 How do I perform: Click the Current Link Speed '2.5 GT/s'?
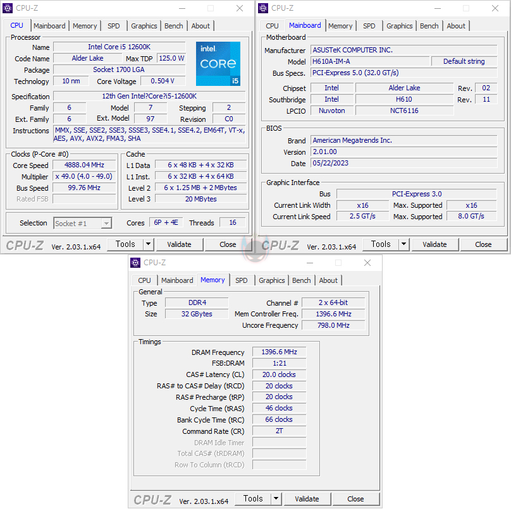(x=362, y=217)
